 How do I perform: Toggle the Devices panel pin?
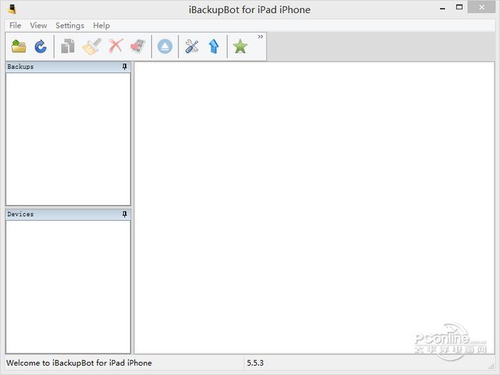[125, 214]
